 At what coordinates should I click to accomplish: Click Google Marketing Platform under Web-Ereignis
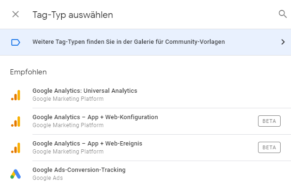tap(68, 152)
